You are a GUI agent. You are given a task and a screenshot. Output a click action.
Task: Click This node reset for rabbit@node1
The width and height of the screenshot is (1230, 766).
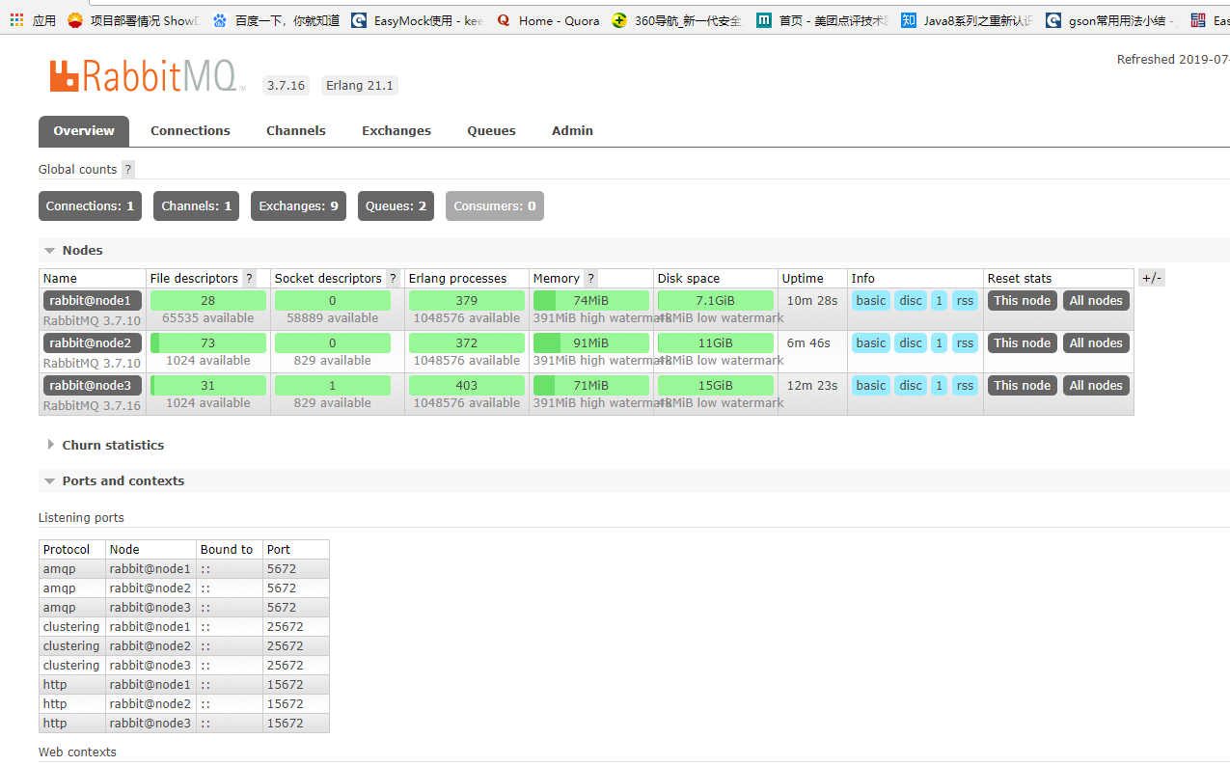(1023, 300)
